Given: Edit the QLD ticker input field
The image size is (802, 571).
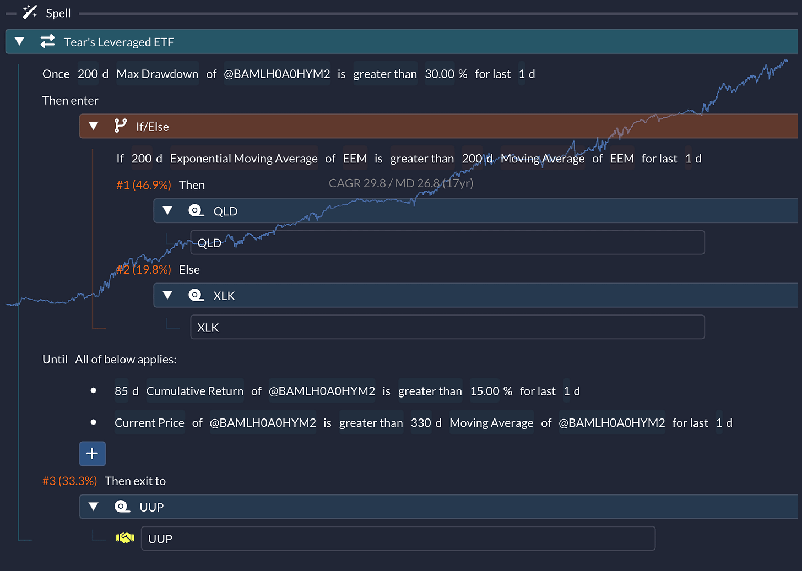Looking at the screenshot, I should 447,242.
